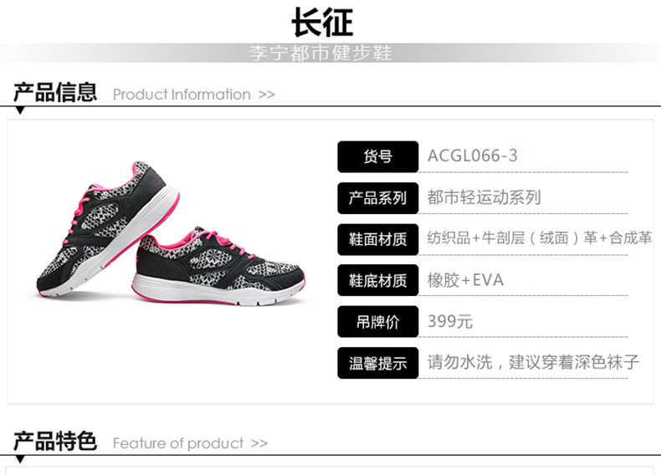
Task: Click the 产品特色 section heading
Action: [55, 442]
